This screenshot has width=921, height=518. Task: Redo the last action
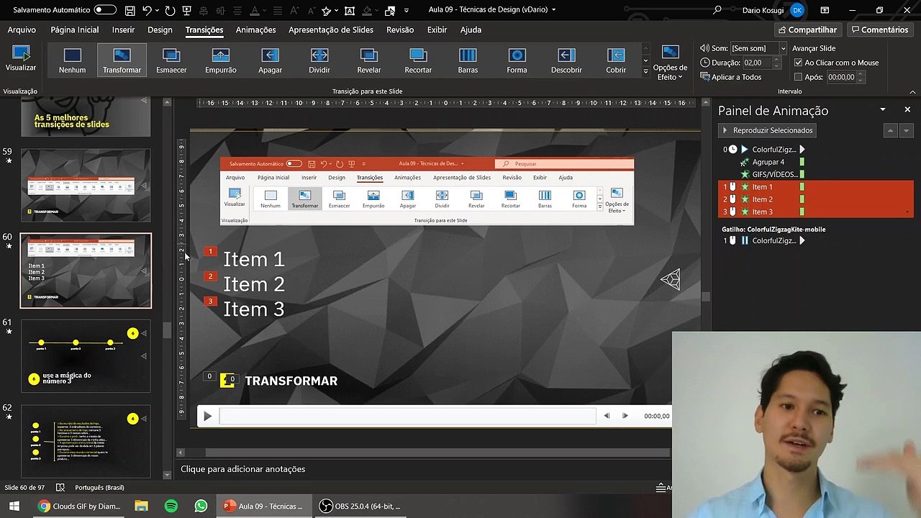170,10
